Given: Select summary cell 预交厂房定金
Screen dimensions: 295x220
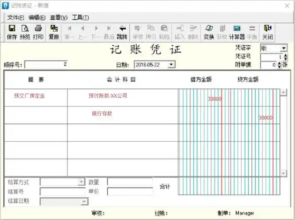Looking at the screenshot, I should tap(36, 98).
